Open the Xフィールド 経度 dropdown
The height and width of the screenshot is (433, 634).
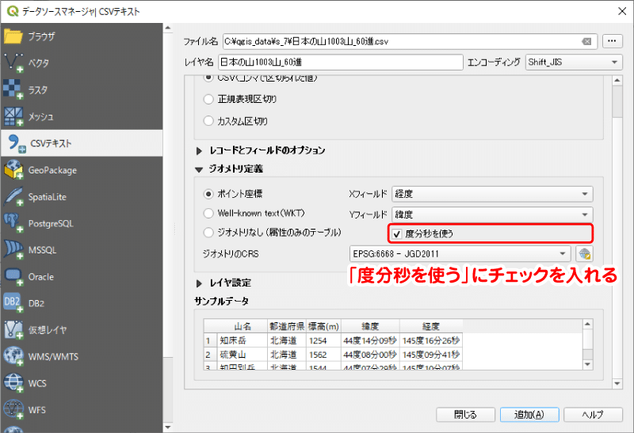492,194
